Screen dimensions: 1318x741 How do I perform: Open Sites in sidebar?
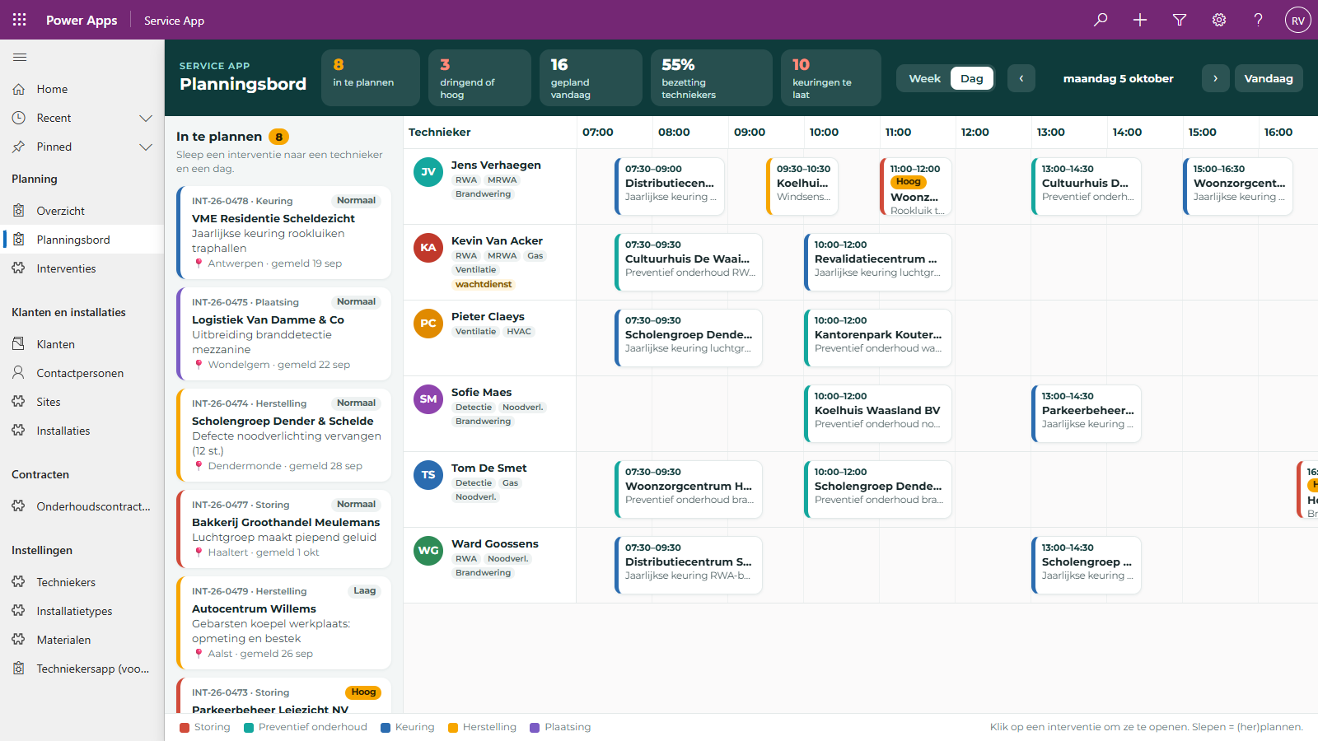[82, 402]
